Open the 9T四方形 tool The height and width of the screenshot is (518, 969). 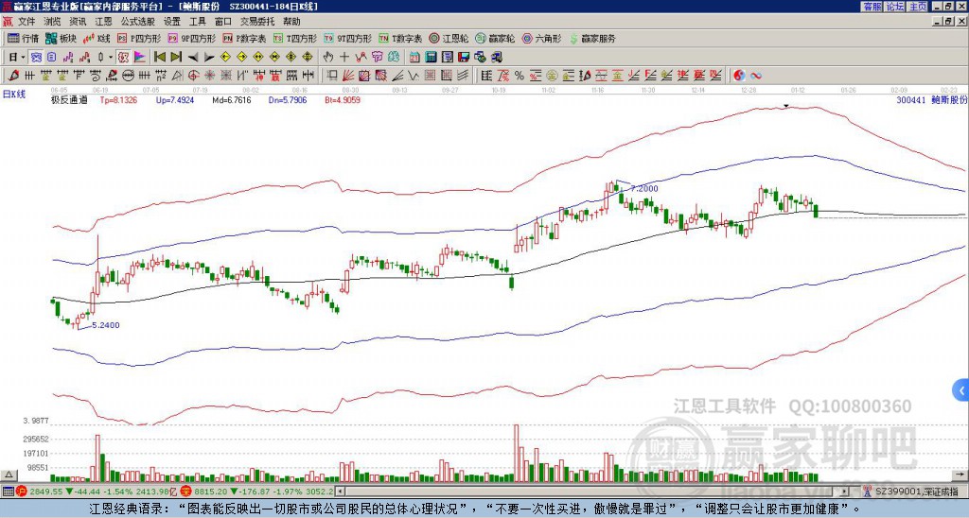click(347, 38)
